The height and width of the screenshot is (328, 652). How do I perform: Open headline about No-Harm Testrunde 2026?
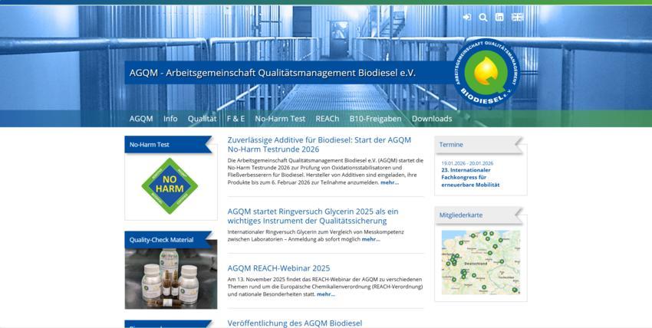(x=319, y=145)
